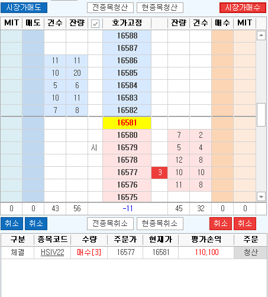268x297 pixels.
Task: Toggle the 호가고정 checkbox
Action: (95, 24)
